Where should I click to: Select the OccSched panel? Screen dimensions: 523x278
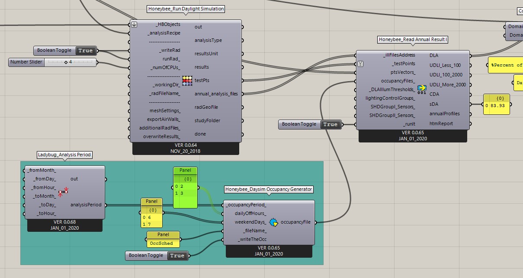tap(163, 239)
